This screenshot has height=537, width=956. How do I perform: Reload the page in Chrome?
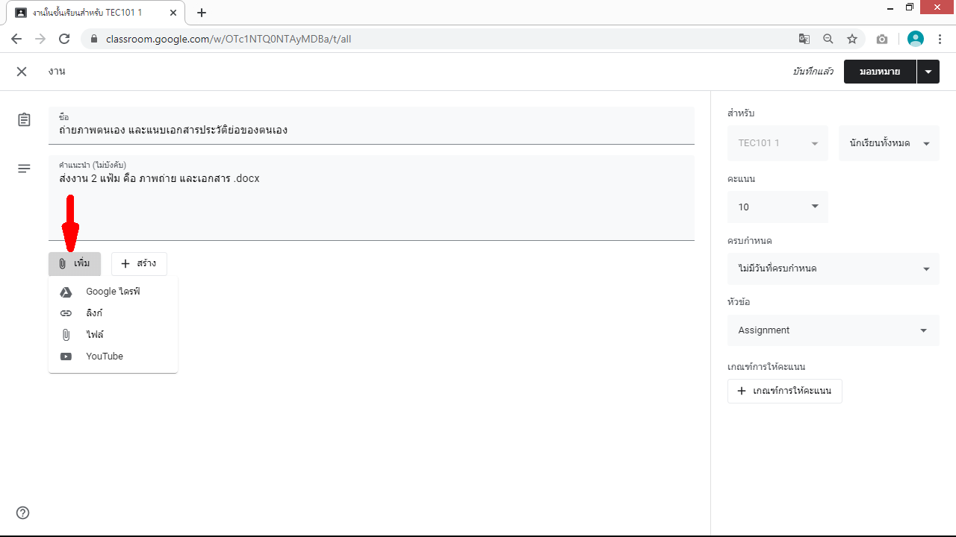(x=64, y=39)
